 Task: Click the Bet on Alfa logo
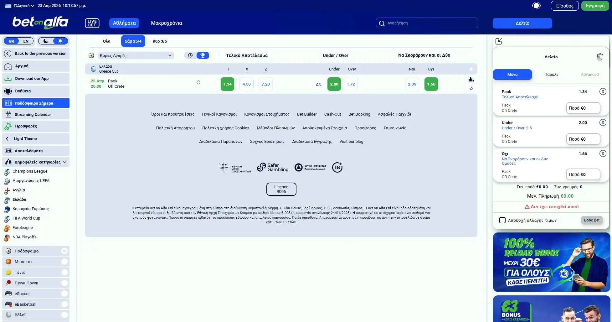click(40, 23)
